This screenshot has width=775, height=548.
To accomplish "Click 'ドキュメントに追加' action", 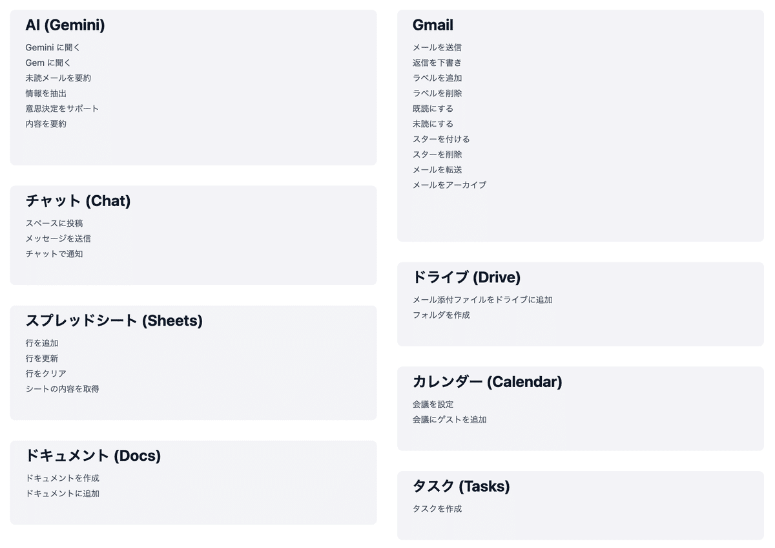I will (62, 494).
